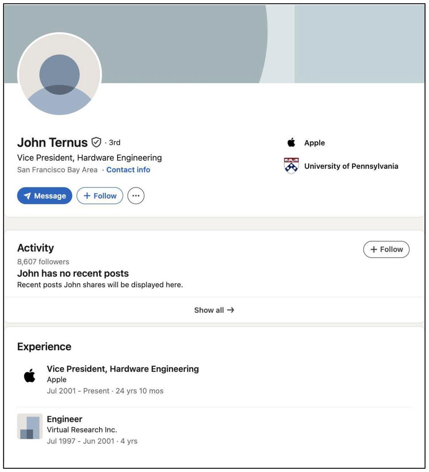Click the Activity section heading
This screenshot has width=429, height=472.
(x=35, y=248)
